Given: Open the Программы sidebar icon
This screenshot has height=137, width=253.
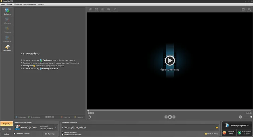Looking at the screenshot, I should pyautogui.click(x=7, y=48).
